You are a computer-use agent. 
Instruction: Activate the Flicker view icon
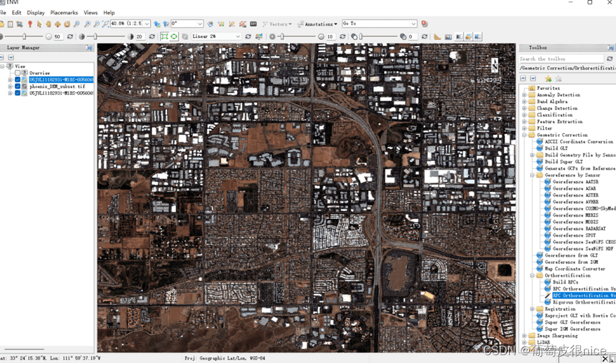(x=468, y=36)
